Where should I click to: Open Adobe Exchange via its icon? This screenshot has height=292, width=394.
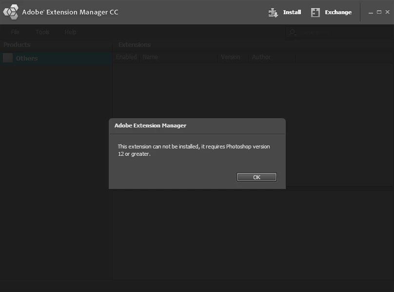tap(315, 12)
